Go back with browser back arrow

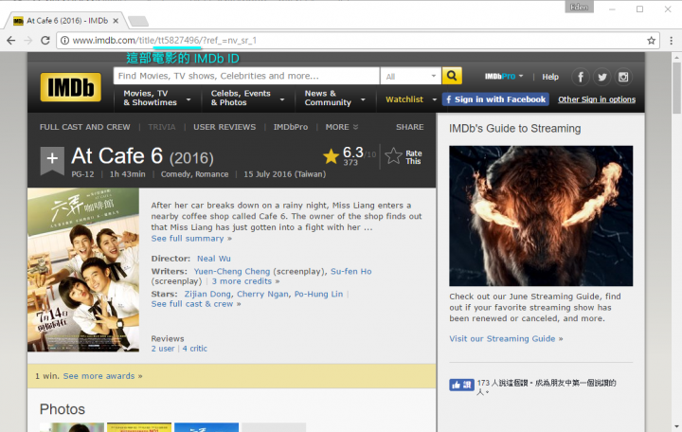(x=10, y=41)
